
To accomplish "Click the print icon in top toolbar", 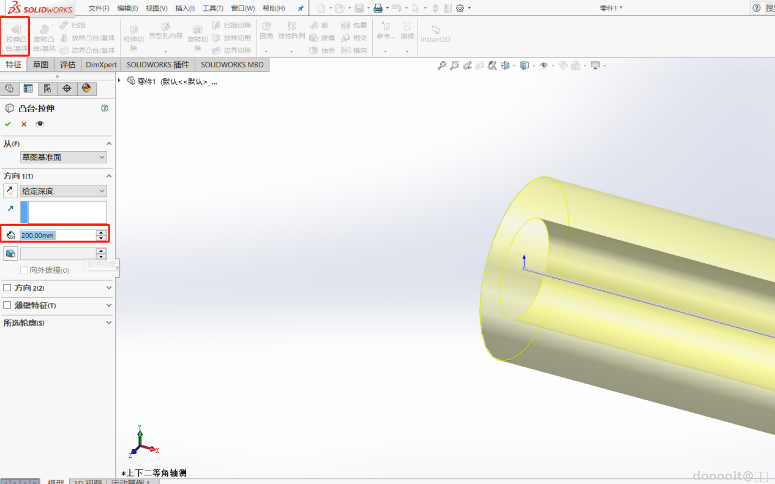I will click(378, 8).
